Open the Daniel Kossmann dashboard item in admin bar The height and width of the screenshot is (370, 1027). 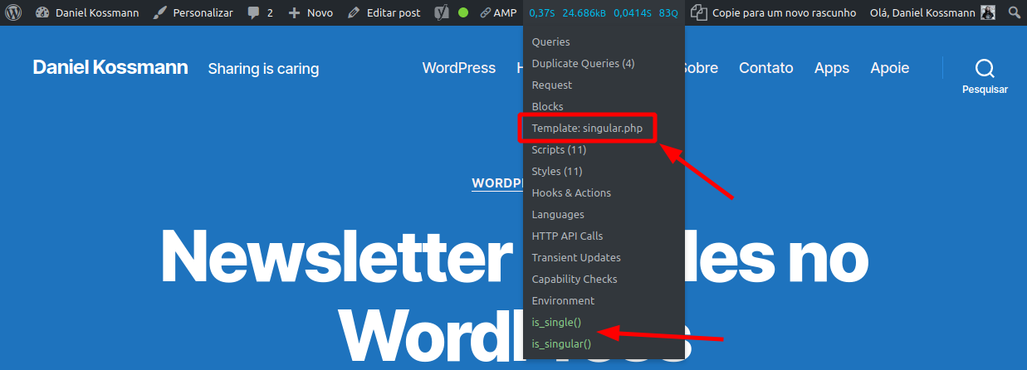coord(87,13)
